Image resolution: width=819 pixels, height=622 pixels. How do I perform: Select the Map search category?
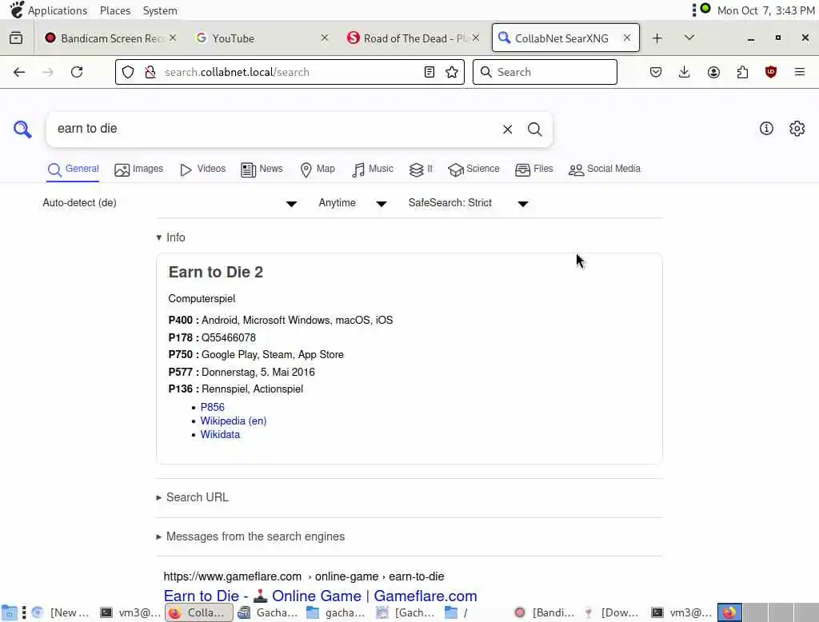pos(318,169)
